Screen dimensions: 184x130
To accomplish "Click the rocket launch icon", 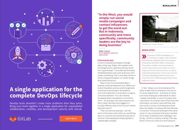I will (18, 55).
